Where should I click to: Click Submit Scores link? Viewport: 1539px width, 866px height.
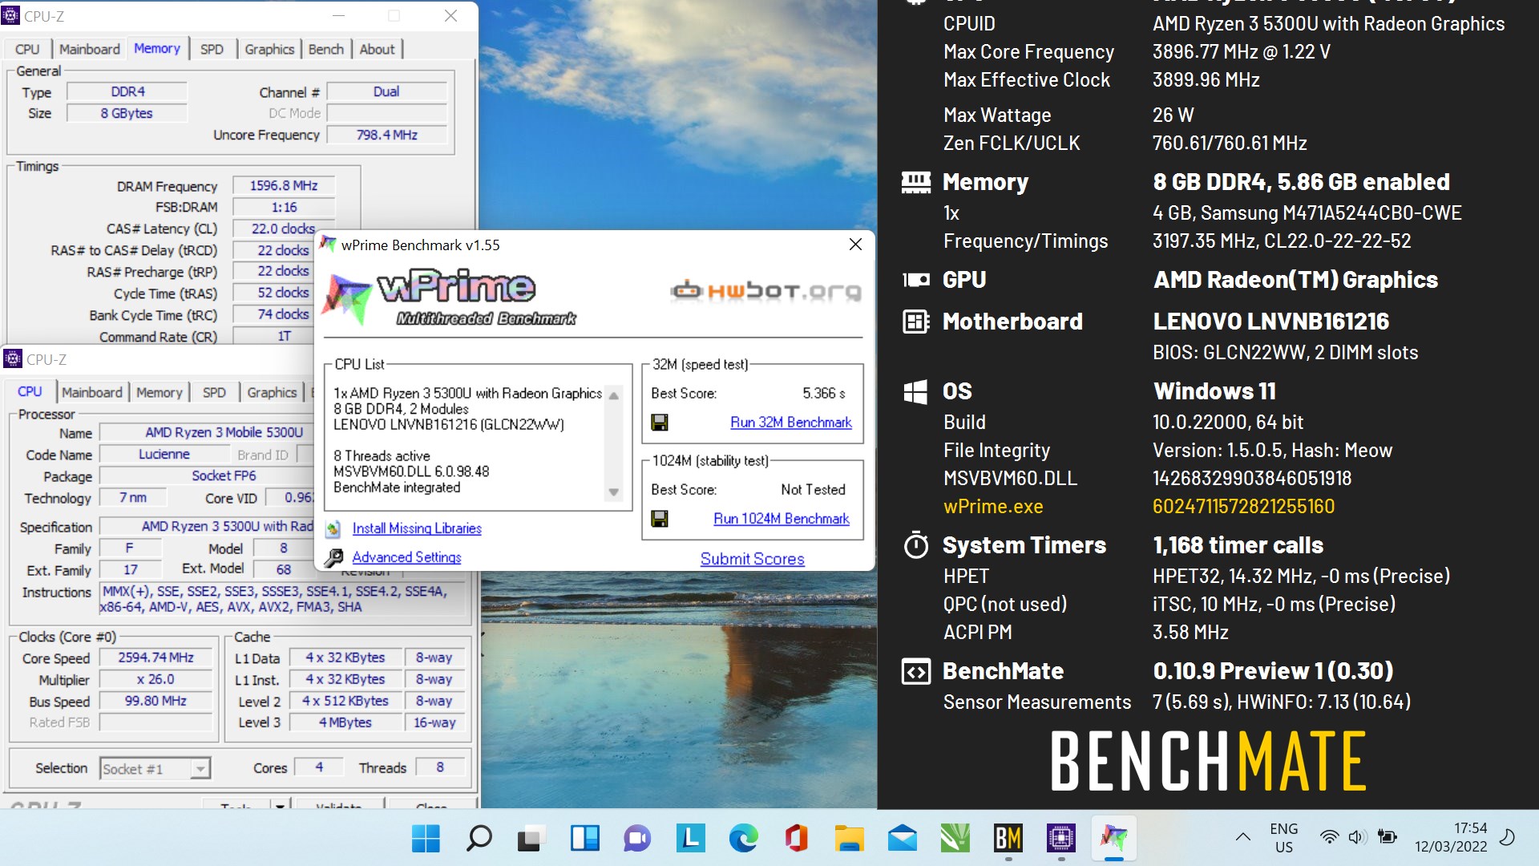click(x=752, y=559)
